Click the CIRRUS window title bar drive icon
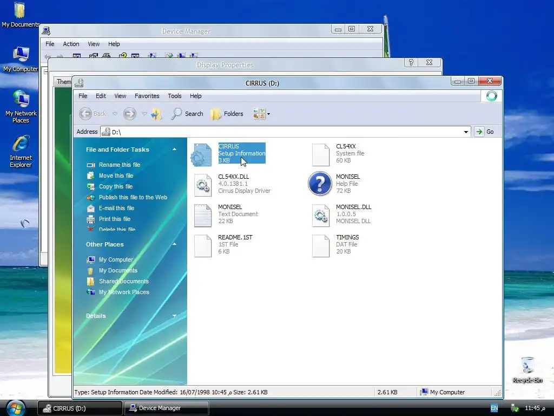The height and width of the screenshot is (416, 554). click(x=79, y=83)
